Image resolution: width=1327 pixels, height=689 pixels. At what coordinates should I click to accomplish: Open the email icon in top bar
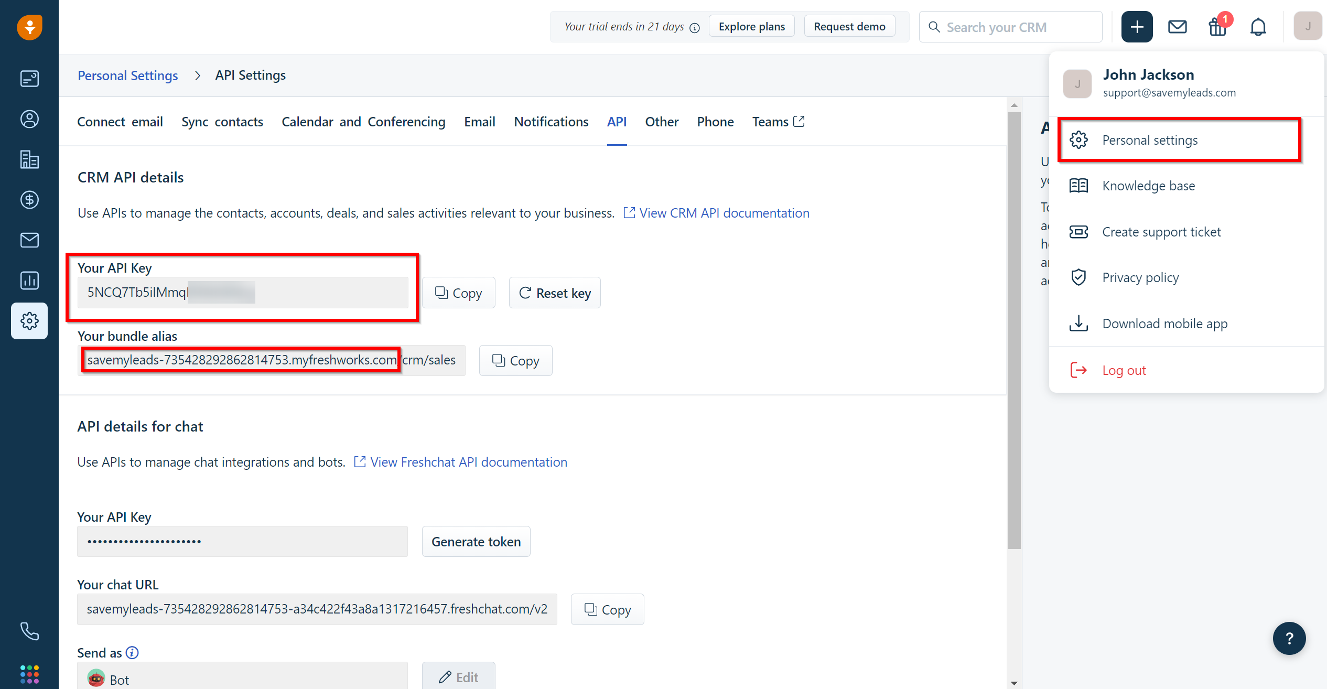pos(1178,27)
